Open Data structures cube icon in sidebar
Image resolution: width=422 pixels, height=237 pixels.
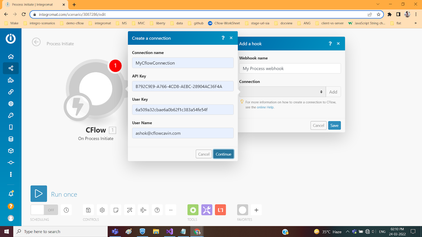[11, 151]
